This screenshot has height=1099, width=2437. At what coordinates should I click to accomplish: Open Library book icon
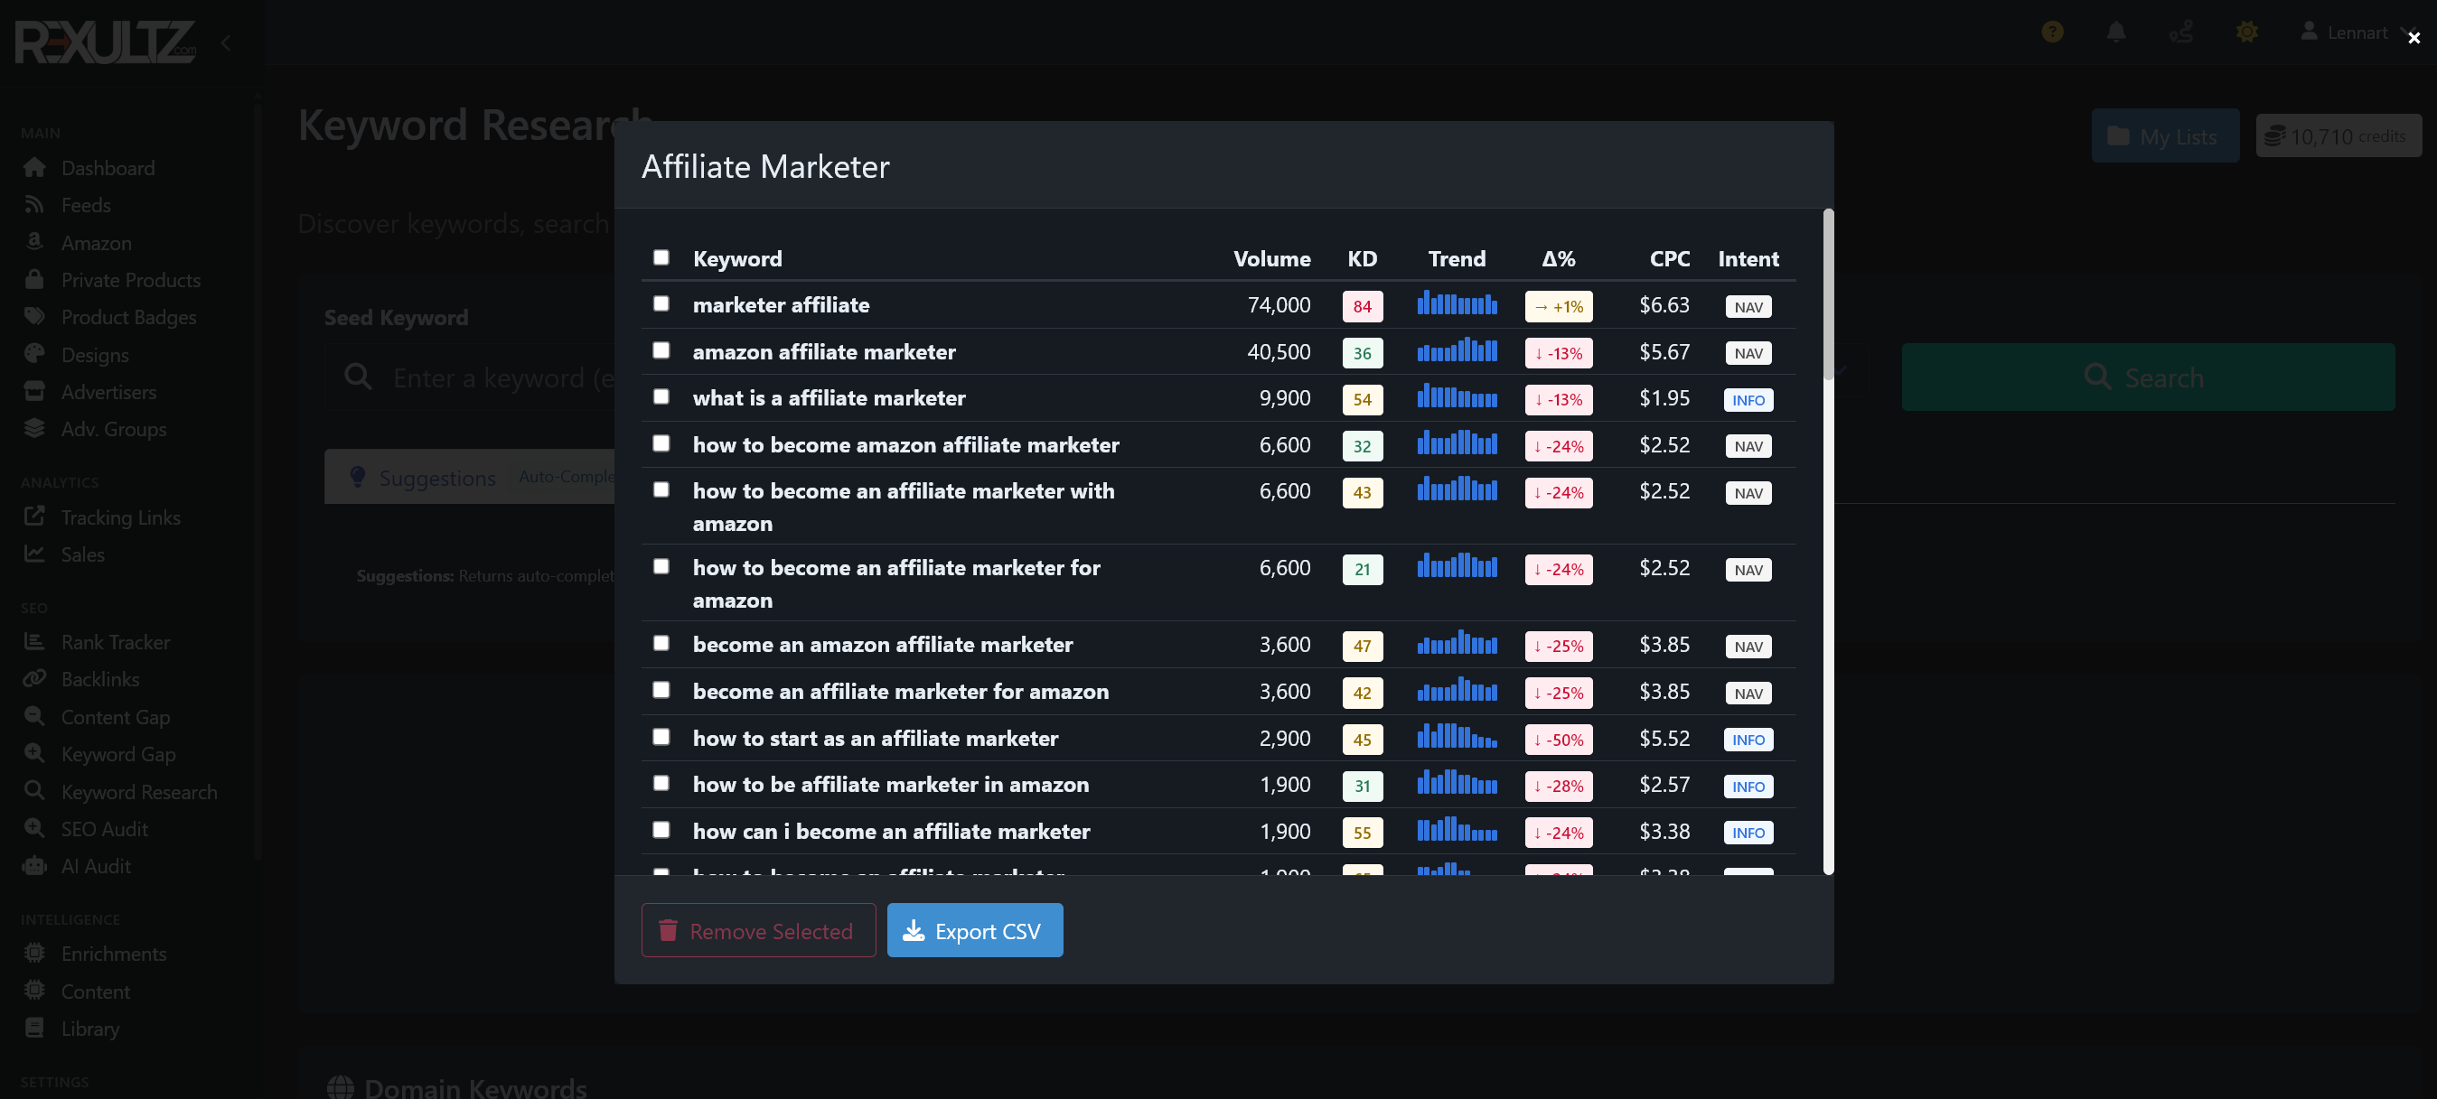34,1028
